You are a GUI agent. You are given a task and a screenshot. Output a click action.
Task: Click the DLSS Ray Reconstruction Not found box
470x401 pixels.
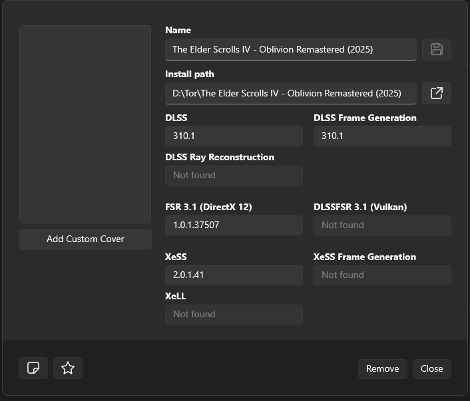(x=234, y=176)
